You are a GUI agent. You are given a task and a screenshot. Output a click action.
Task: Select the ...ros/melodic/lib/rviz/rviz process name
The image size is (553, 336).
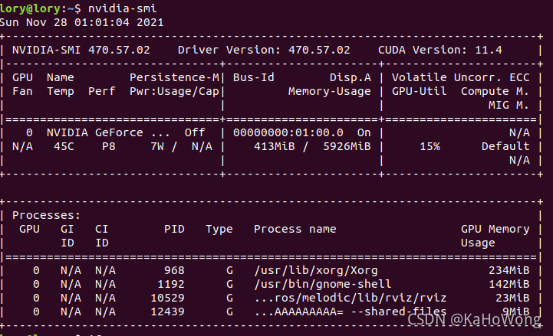pyautogui.click(x=351, y=298)
